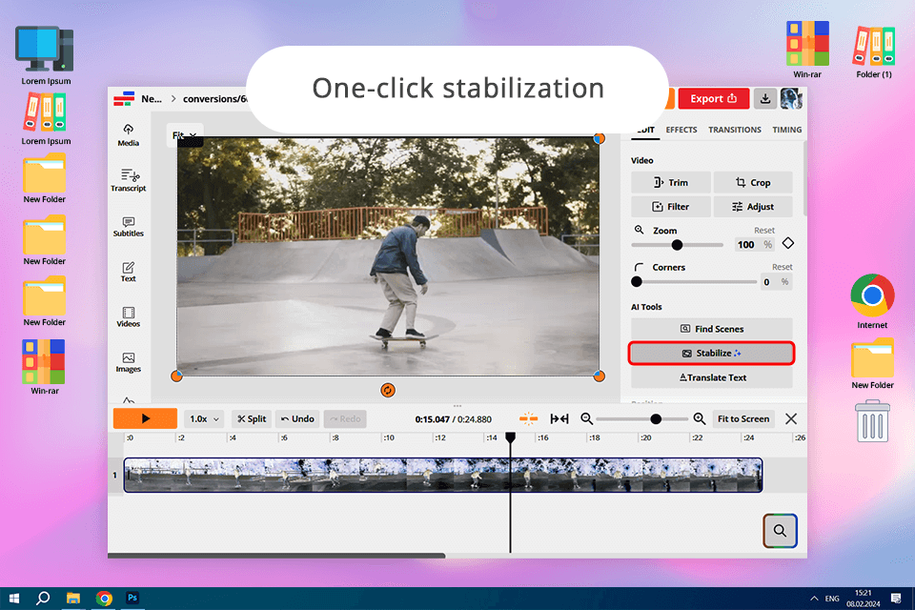Open the Media panel in sidebar
This screenshot has height=610, width=915.
(129, 135)
